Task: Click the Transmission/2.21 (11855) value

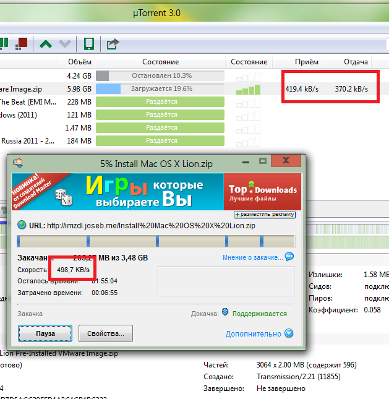Action: coord(299,376)
